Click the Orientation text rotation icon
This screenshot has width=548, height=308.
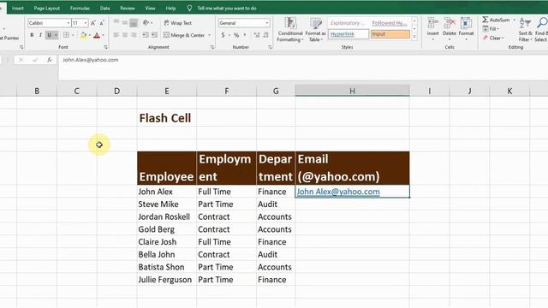tap(146, 23)
